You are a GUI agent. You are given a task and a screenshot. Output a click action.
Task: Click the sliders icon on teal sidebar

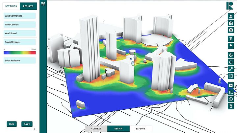(43, 4)
